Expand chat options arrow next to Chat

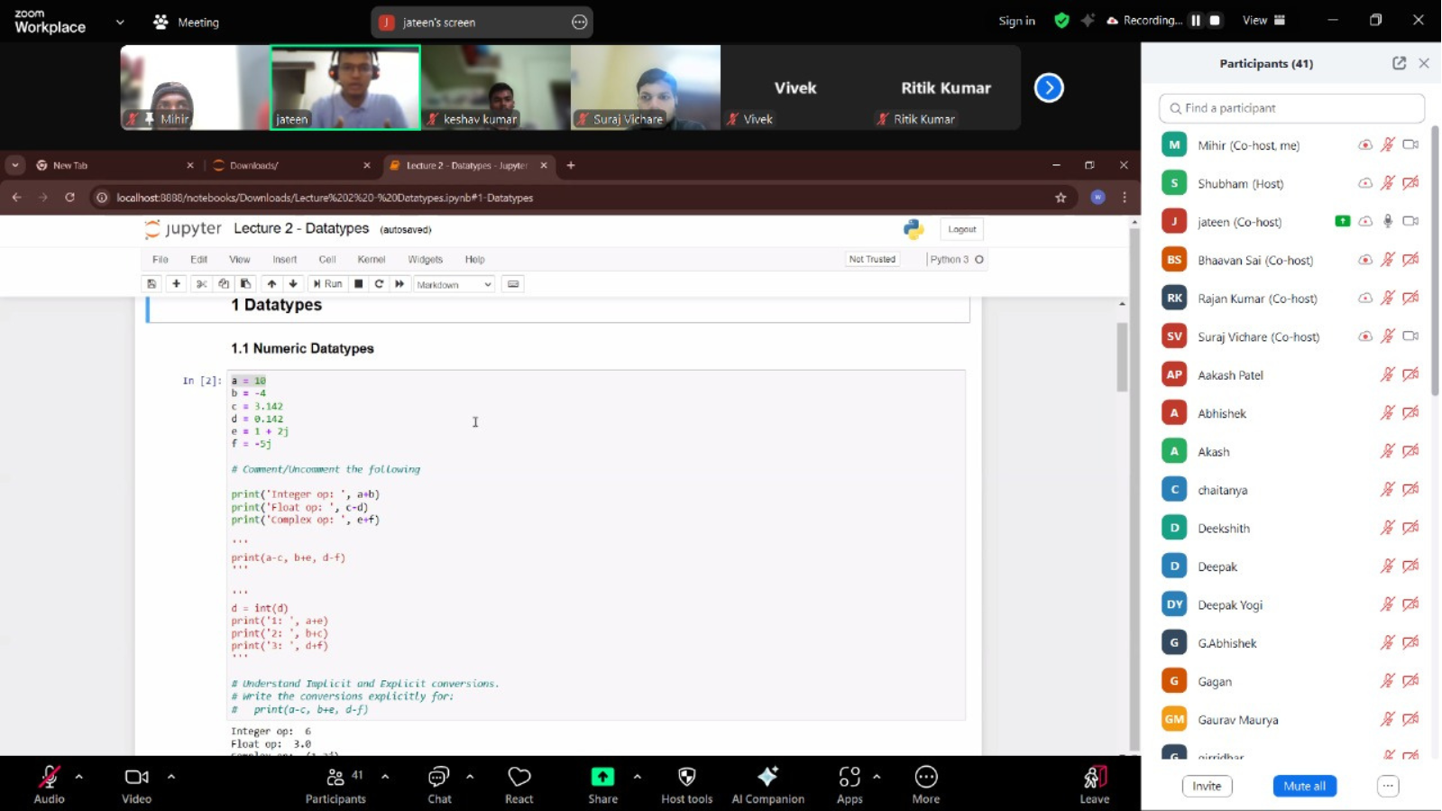(470, 776)
